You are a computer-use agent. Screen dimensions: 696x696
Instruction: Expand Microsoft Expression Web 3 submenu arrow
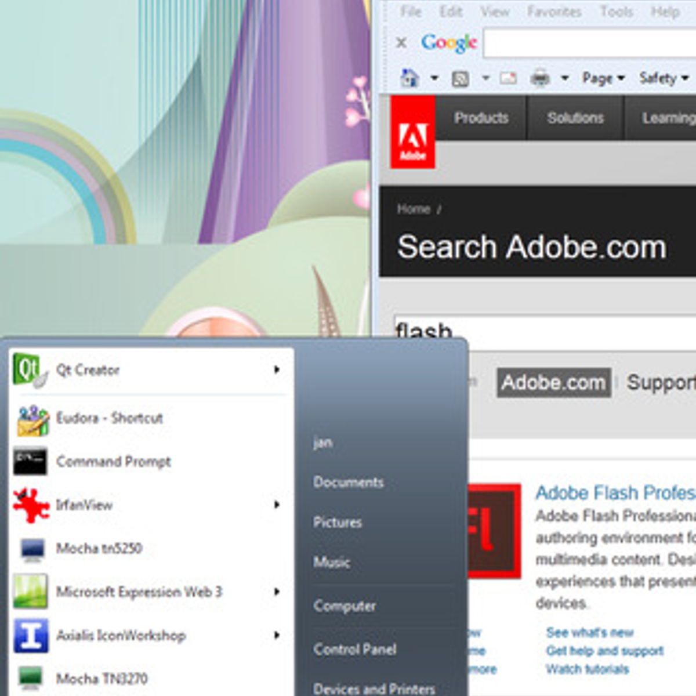(x=277, y=592)
